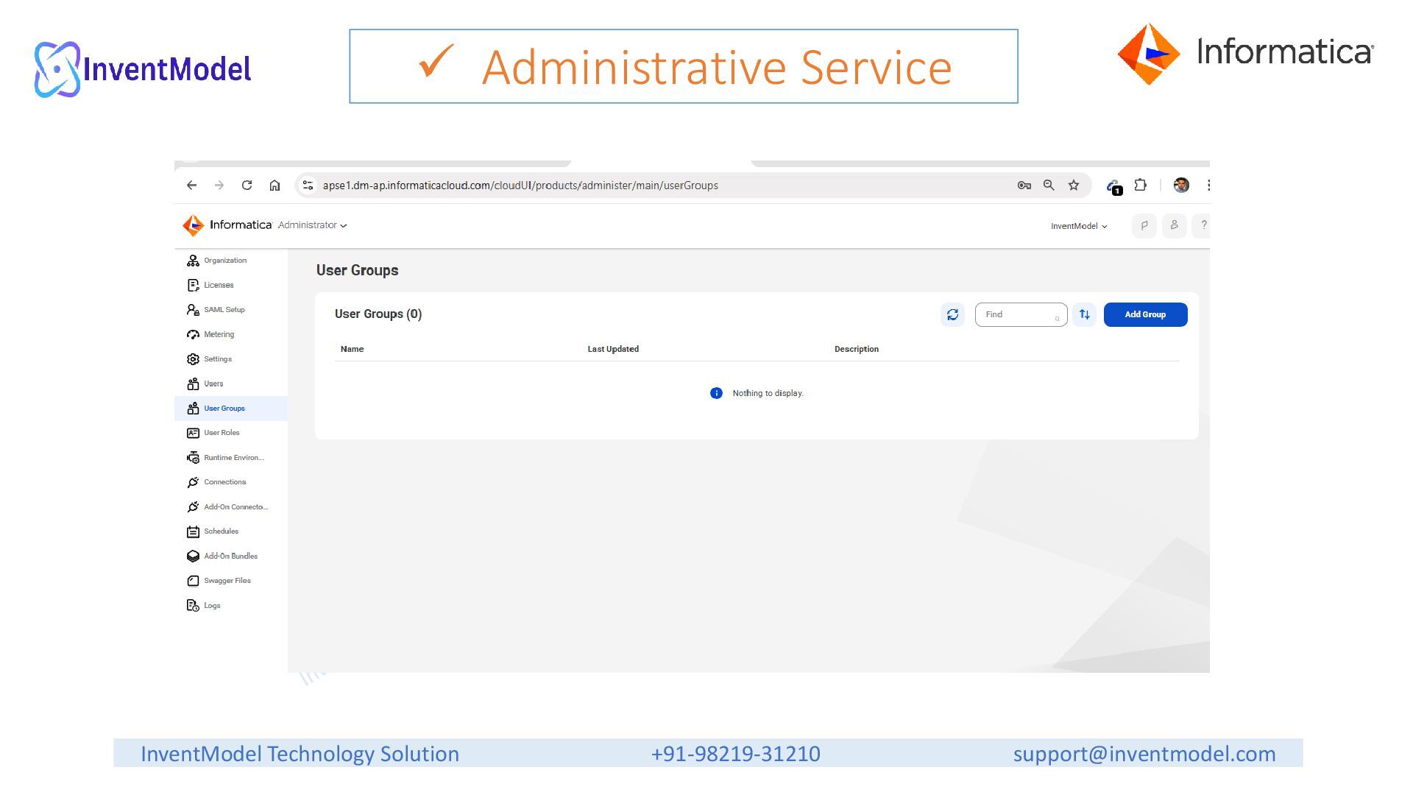Image resolution: width=1413 pixels, height=795 pixels.
Task: Open Connections in the sidebar
Action: [231, 482]
